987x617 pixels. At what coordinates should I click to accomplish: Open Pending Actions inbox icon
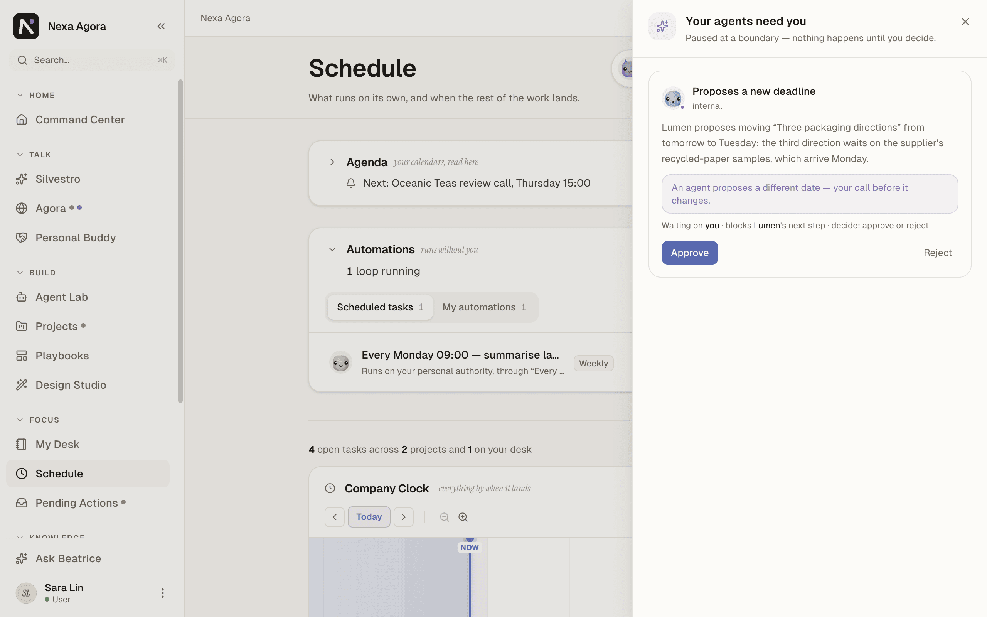tap(22, 503)
